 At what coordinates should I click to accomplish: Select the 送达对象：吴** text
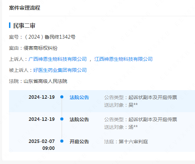point(121,105)
